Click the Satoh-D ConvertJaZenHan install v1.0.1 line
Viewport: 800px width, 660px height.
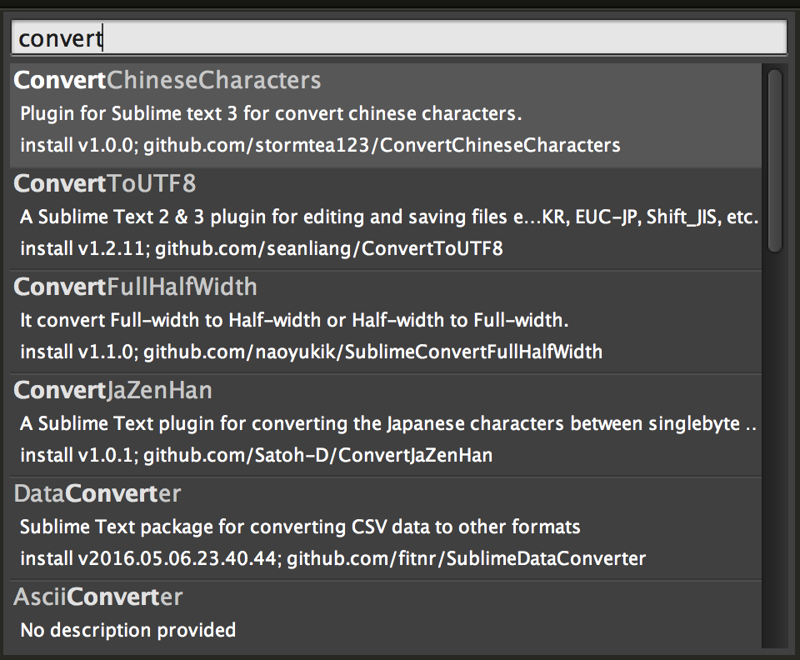pyautogui.click(x=256, y=455)
